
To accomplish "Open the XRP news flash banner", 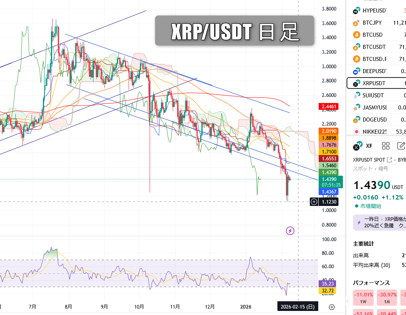I will [x=378, y=223].
